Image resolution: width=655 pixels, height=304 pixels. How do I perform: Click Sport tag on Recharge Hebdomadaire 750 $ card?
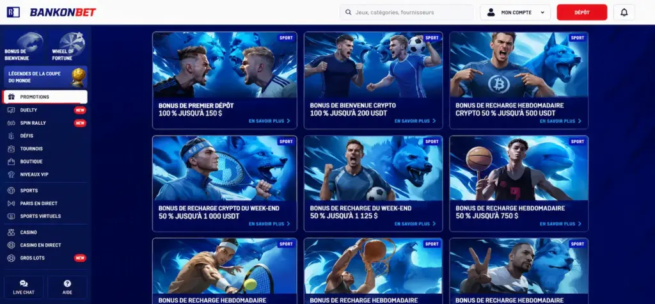coord(578,141)
